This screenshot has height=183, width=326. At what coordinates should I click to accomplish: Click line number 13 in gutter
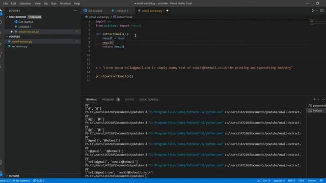tap(88, 68)
